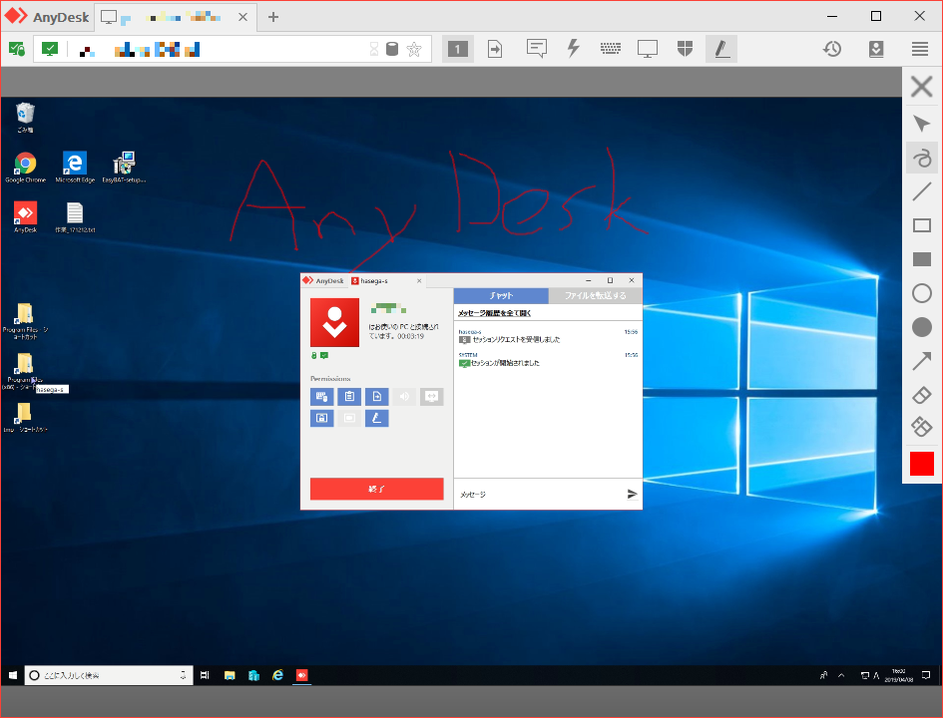Click the red 終了 end session button

tap(377, 489)
